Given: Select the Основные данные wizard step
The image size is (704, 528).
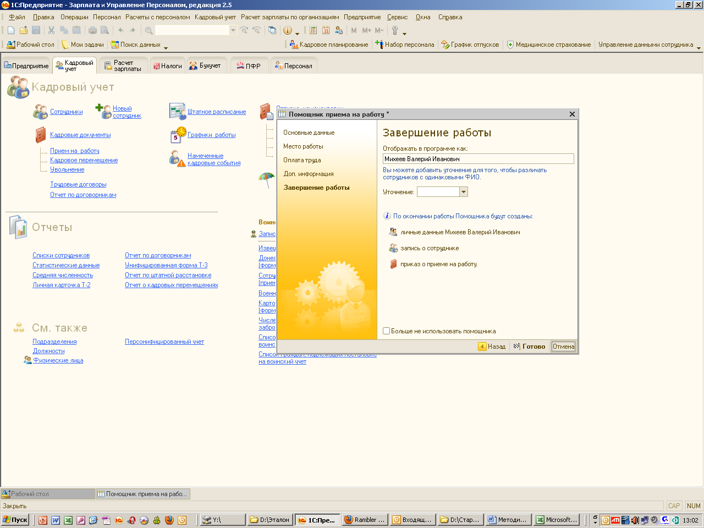Looking at the screenshot, I should 309,133.
